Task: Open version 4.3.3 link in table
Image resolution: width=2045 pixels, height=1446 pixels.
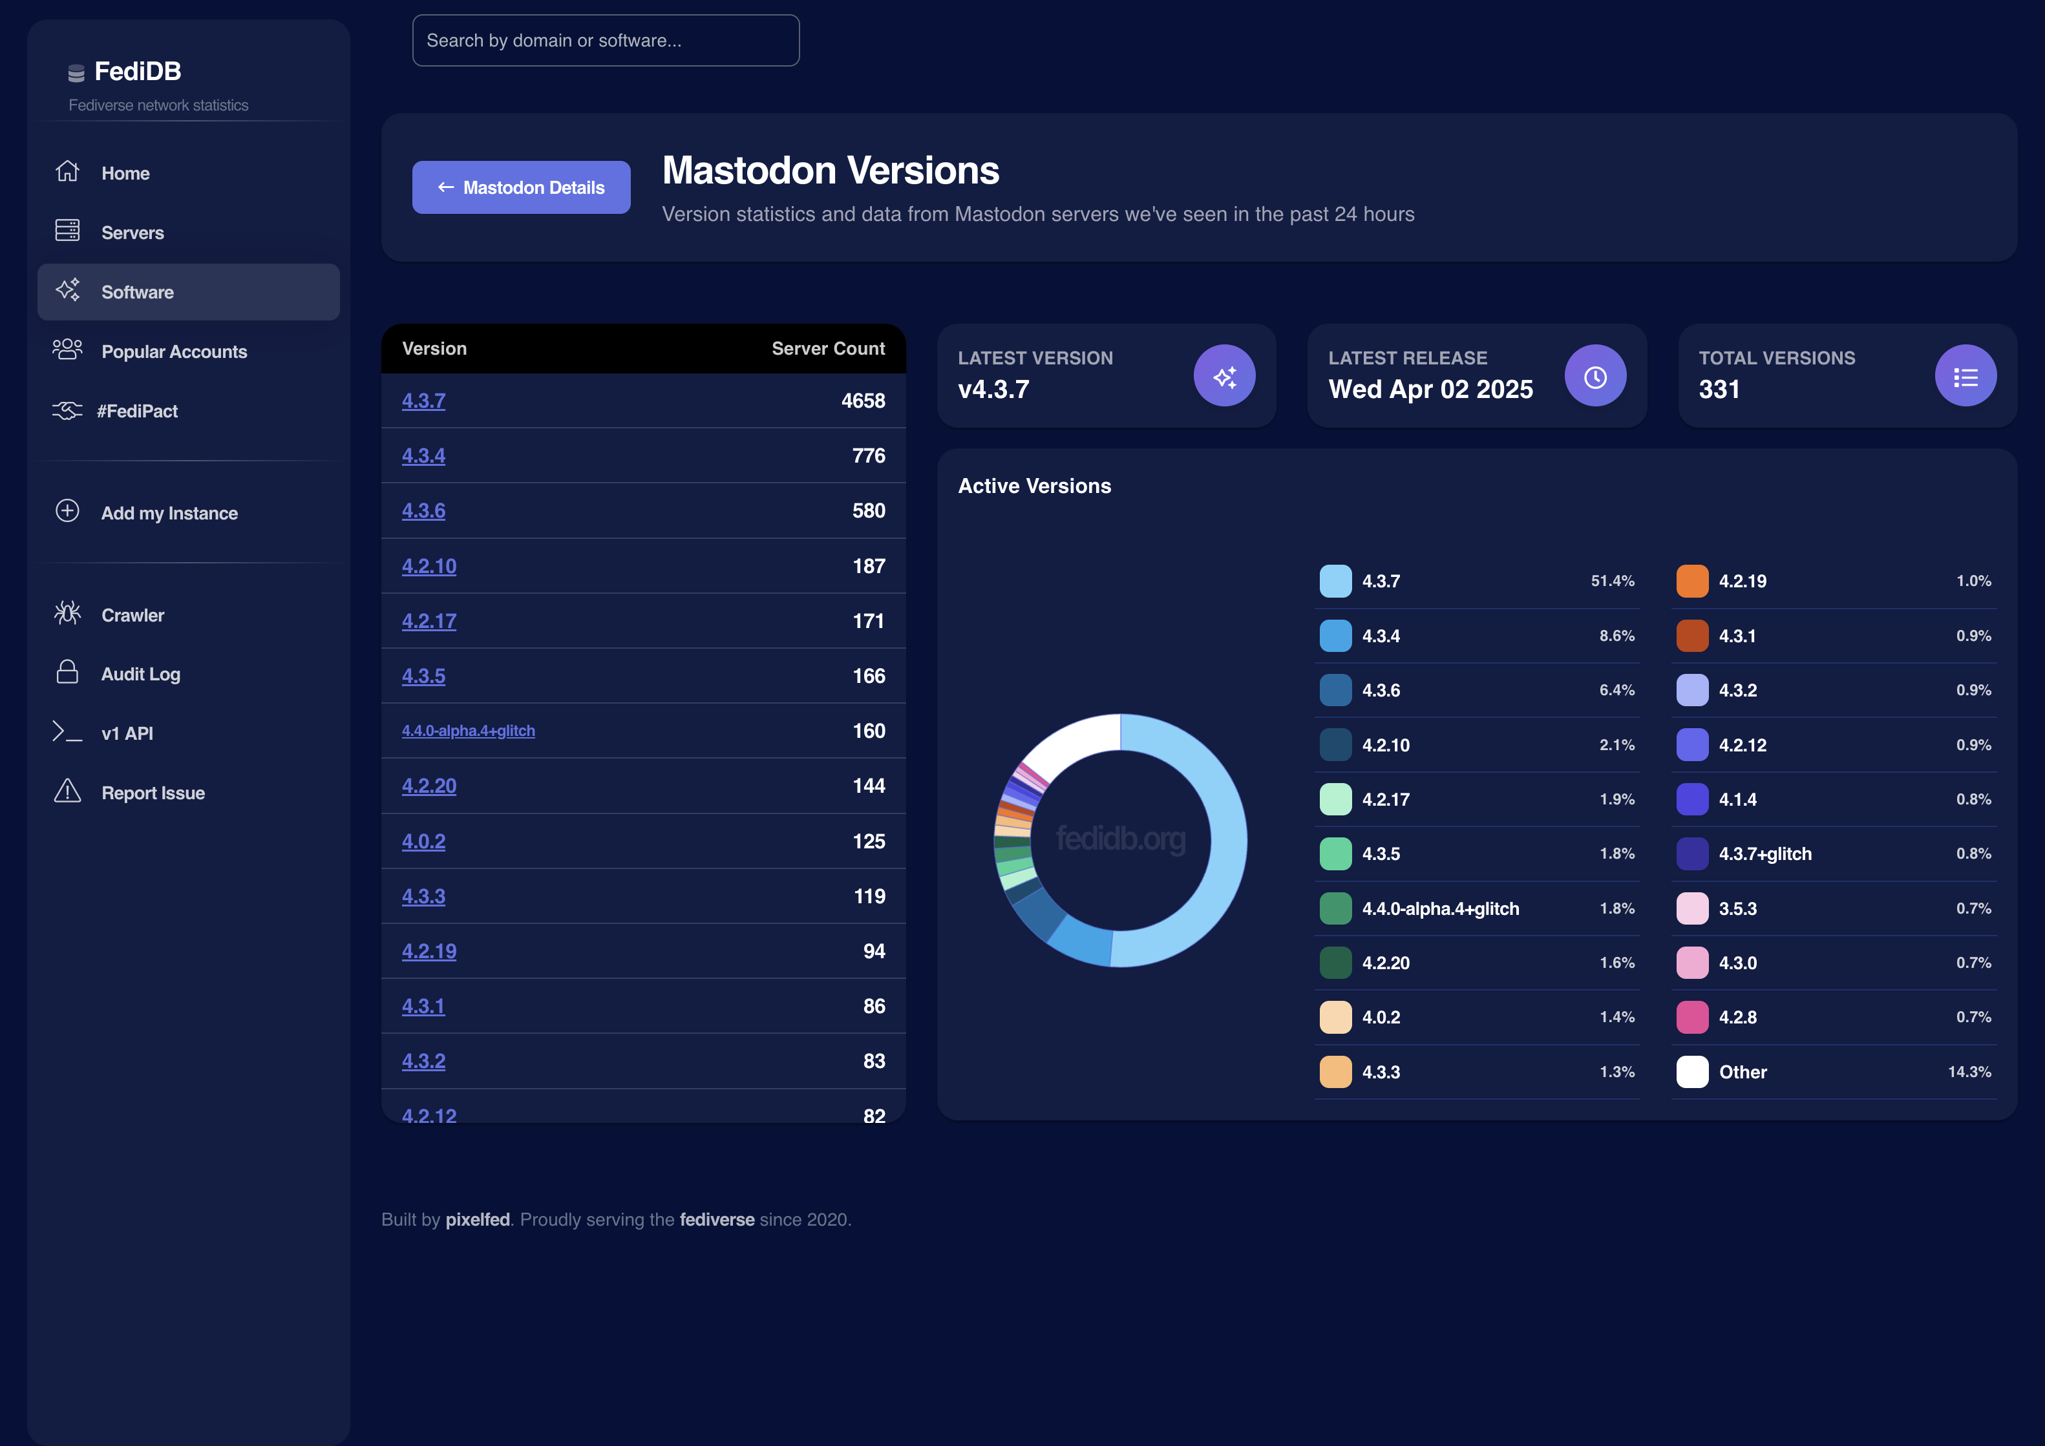Action: pyautogui.click(x=423, y=897)
